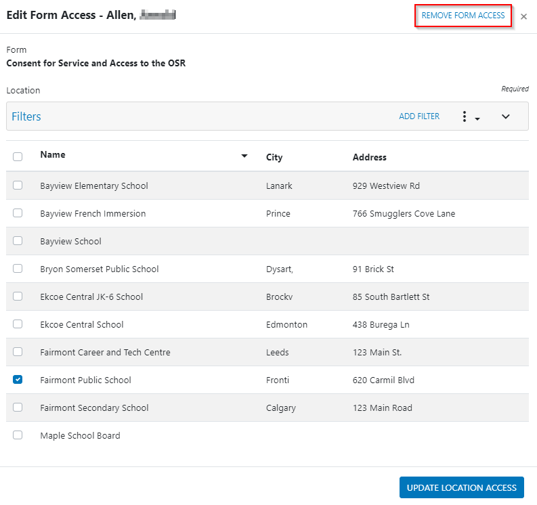Click the 620 Carmil Blvd address
Viewport: 537px width, 505px height.
pos(383,380)
